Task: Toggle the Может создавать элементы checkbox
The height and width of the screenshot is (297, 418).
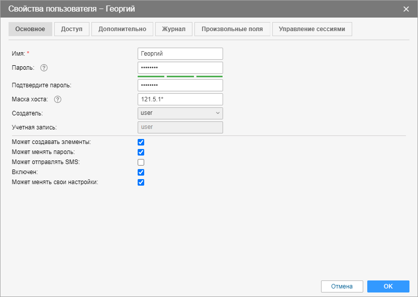Action: pos(141,142)
